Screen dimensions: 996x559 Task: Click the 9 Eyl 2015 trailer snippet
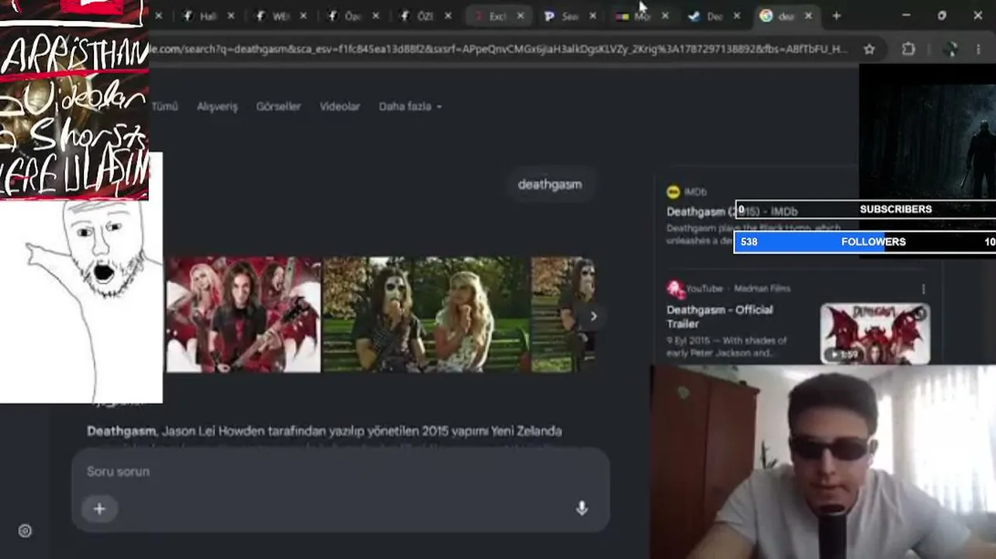click(x=727, y=347)
